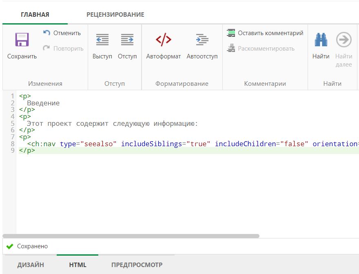Click line number 8 in the gutter

click(x=11, y=144)
